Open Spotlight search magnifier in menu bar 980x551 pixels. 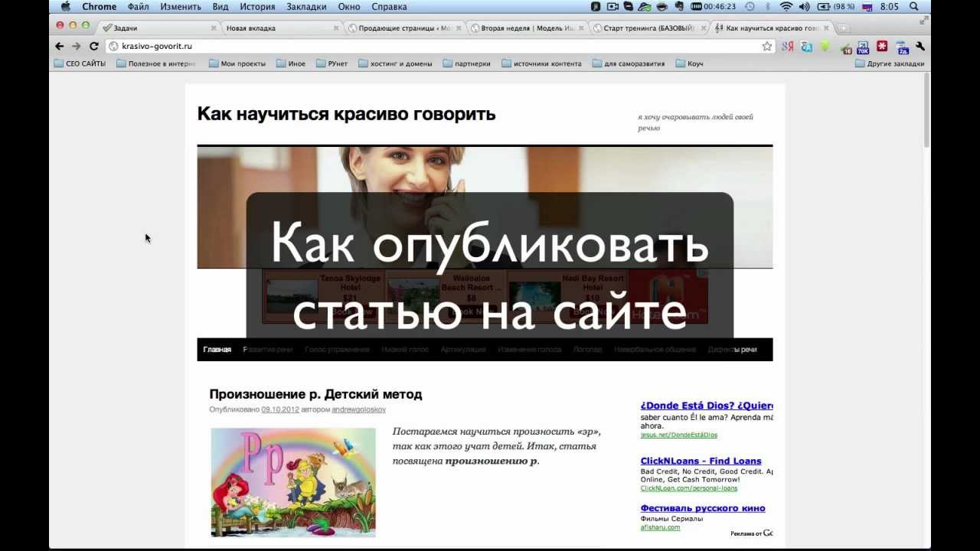(914, 6)
